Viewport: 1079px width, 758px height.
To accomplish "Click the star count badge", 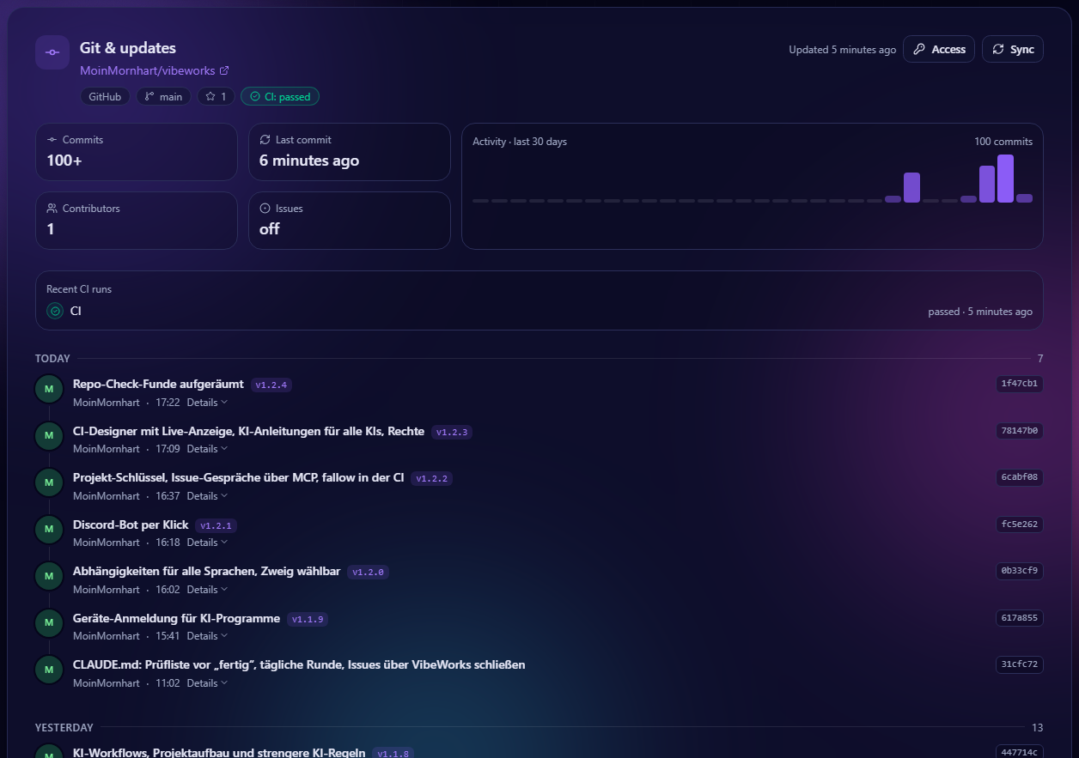I will coord(216,96).
